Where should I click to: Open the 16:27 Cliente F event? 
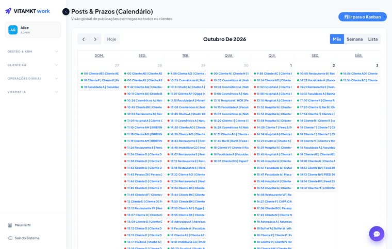(x=272, y=201)
